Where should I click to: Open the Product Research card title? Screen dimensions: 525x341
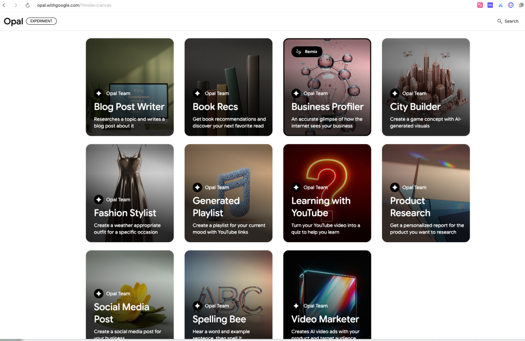pos(410,207)
